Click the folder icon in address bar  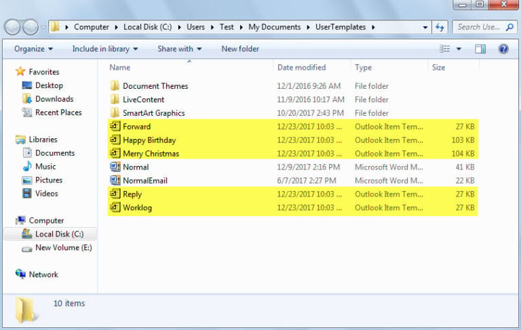coord(55,27)
